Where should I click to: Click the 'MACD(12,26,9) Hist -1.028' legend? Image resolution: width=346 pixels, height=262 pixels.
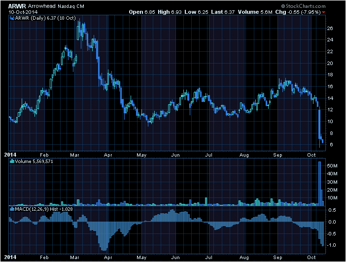click(x=44, y=209)
